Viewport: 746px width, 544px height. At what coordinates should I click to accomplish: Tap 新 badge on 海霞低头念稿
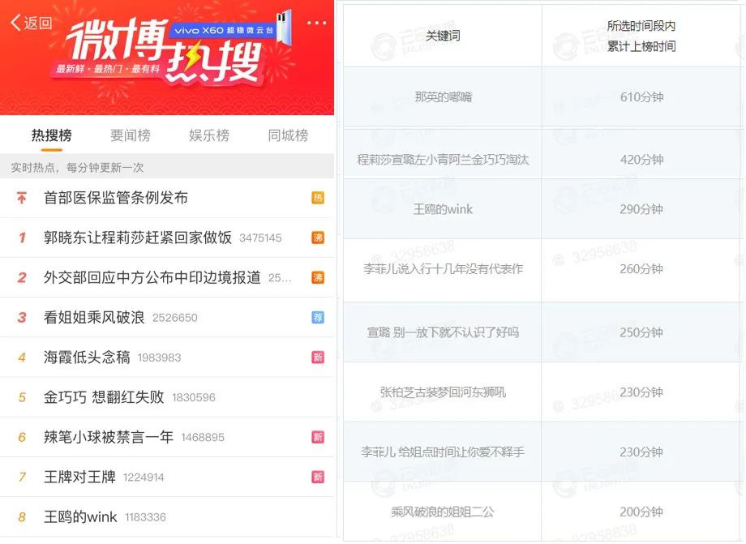click(x=318, y=358)
